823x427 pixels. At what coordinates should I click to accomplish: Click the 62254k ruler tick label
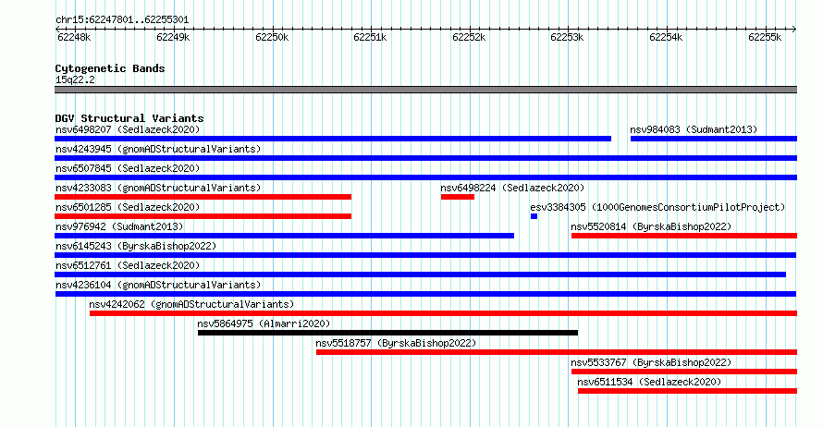pos(666,37)
